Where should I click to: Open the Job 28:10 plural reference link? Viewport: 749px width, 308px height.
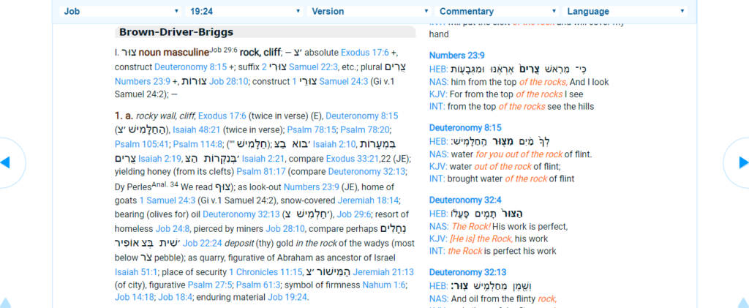coord(229,82)
